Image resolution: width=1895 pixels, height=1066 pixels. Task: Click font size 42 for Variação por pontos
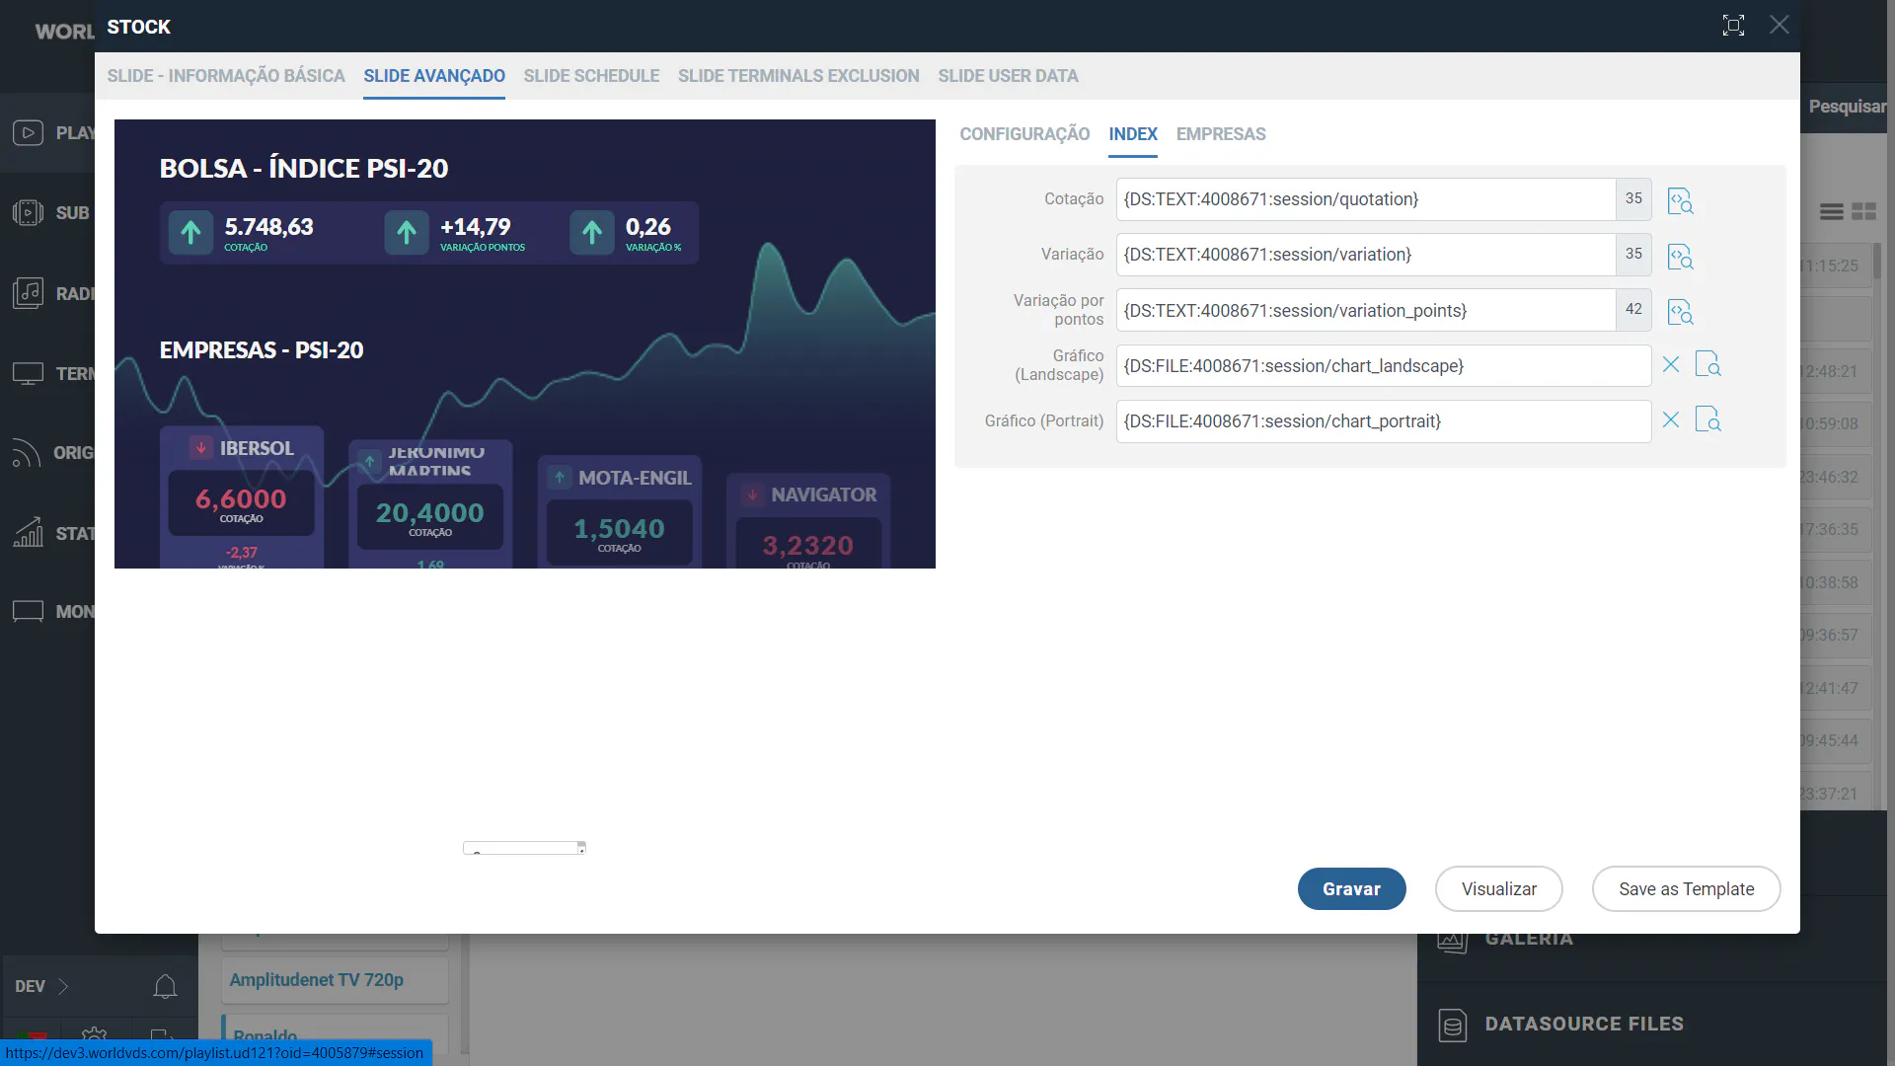[x=1633, y=310]
